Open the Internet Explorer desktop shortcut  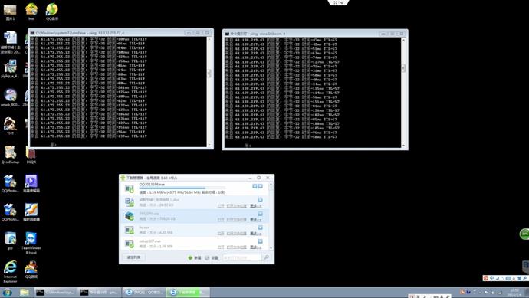[10, 272]
